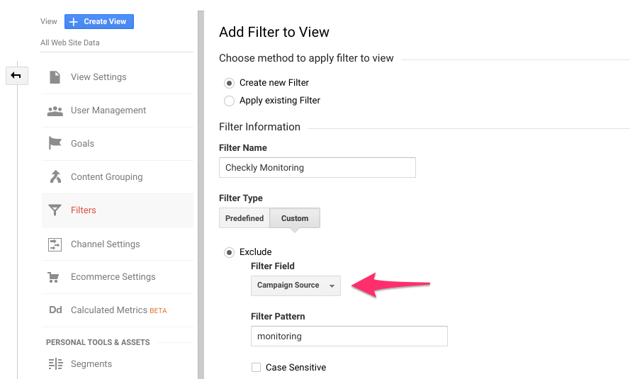Click the Segments icon

coord(55,364)
